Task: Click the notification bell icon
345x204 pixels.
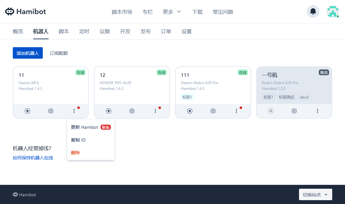Action: [313, 12]
